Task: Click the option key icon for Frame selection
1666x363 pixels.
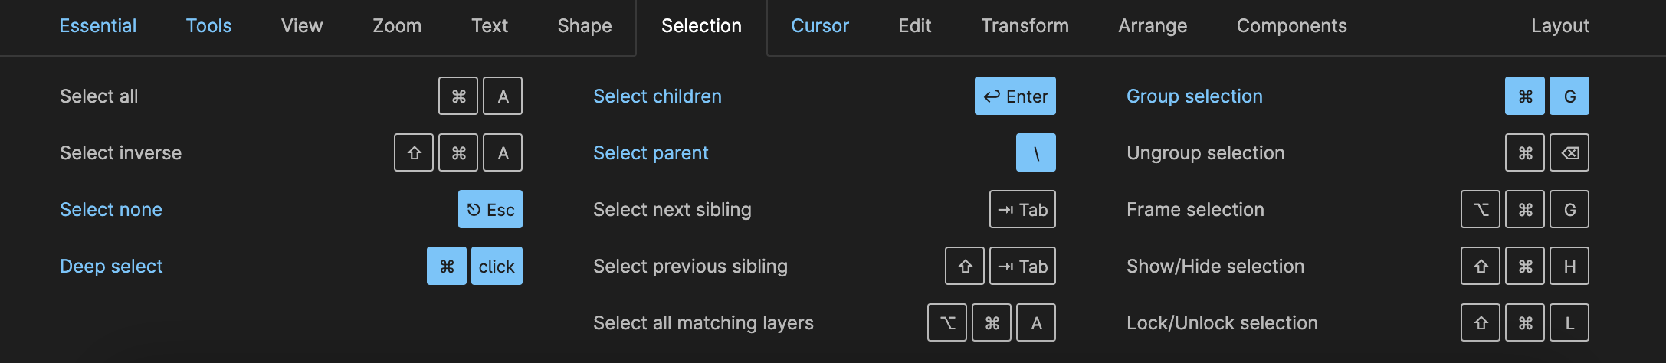Action: 1481,209
